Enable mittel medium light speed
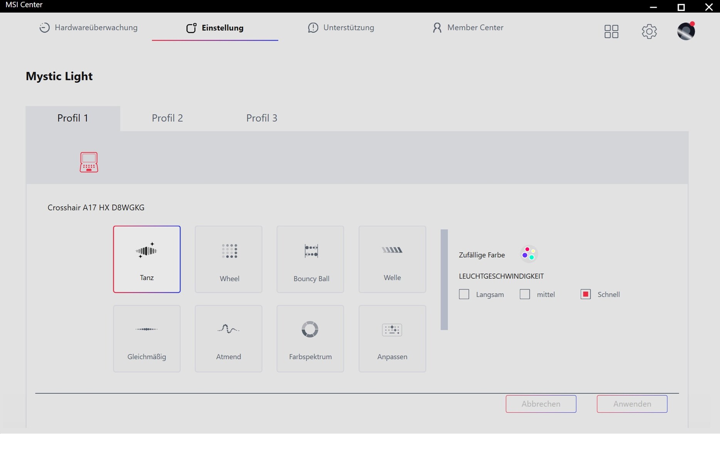The image size is (720, 462). click(x=525, y=294)
